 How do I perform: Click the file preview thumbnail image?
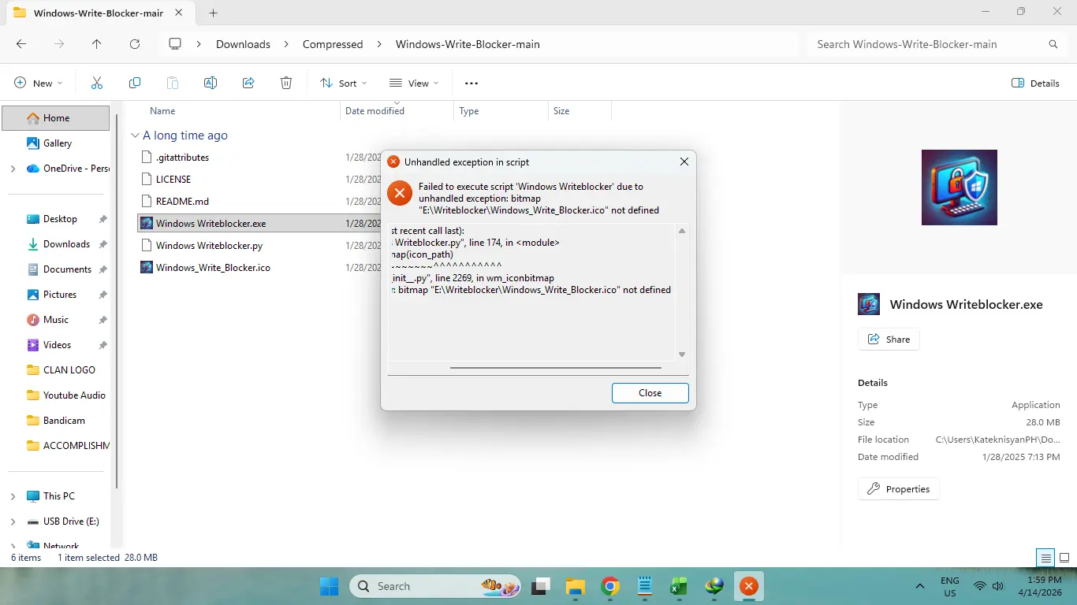click(x=959, y=187)
